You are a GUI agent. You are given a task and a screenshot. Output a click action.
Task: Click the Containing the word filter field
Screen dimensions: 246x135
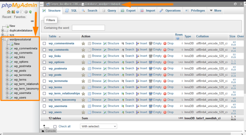88,28
